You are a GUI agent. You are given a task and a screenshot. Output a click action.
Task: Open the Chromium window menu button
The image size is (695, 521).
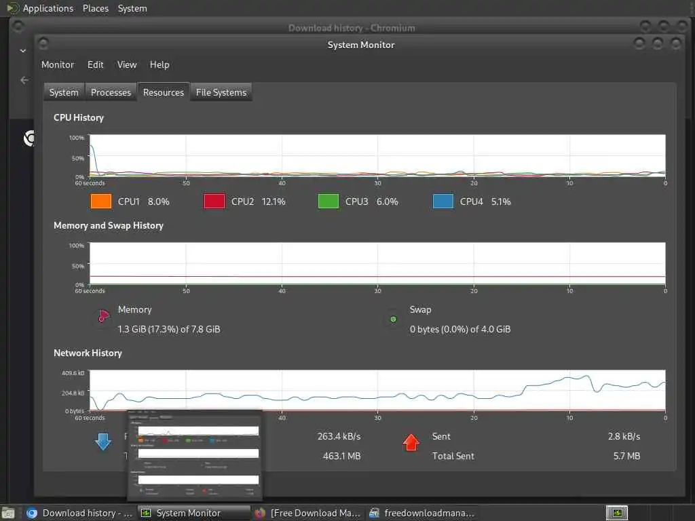click(x=18, y=26)
